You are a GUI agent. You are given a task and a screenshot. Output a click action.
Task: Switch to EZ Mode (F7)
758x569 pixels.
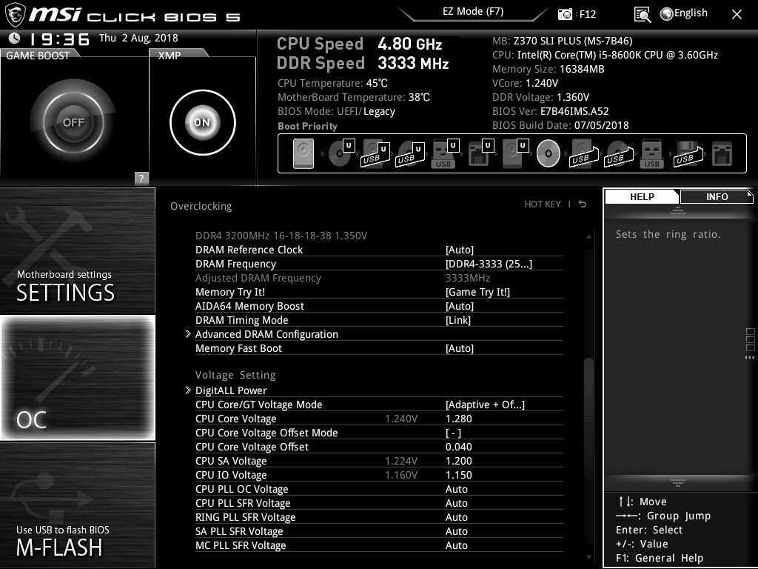click(x=473, y=12)
